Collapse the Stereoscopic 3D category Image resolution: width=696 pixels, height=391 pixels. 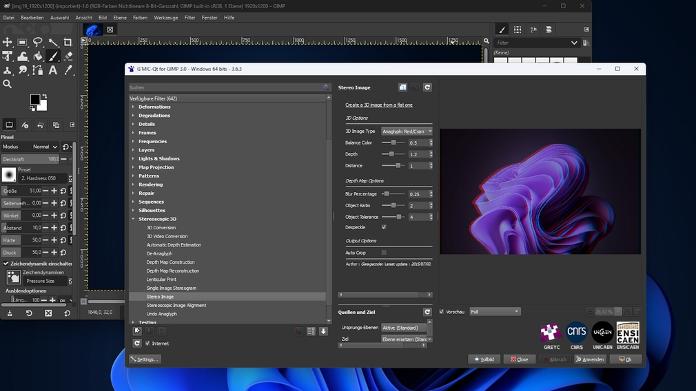click(x=133, y=219)
